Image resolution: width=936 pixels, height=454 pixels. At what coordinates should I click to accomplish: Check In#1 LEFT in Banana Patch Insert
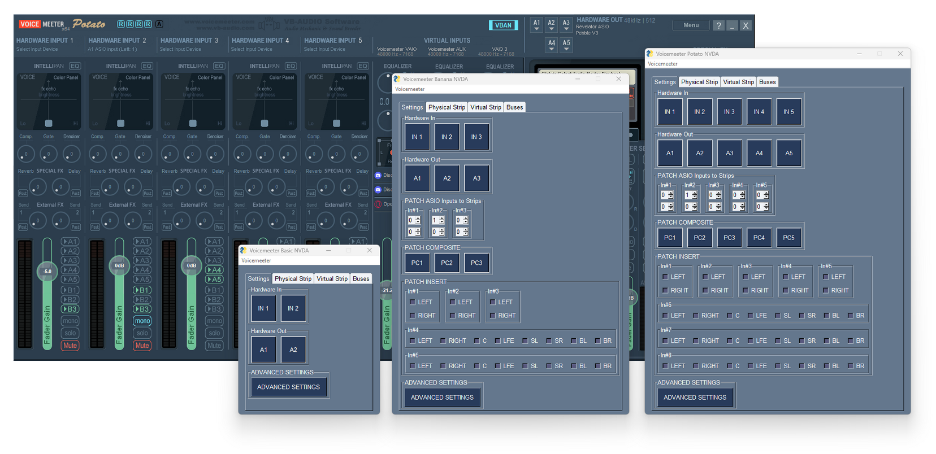(x=413, y=302)
